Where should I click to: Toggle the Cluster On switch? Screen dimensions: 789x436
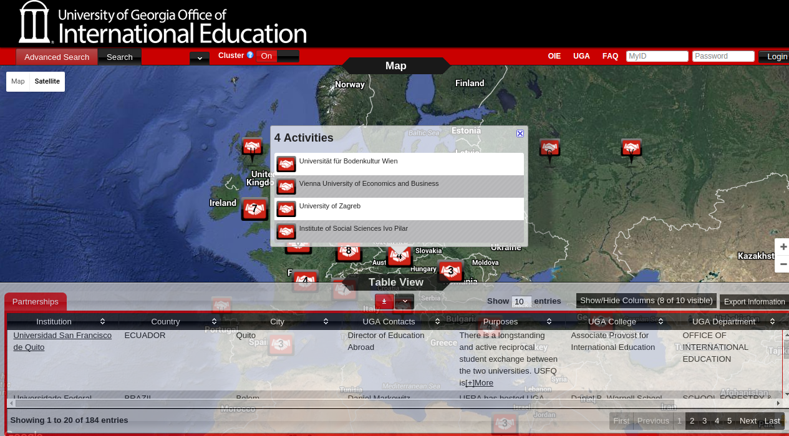point(278,56)
